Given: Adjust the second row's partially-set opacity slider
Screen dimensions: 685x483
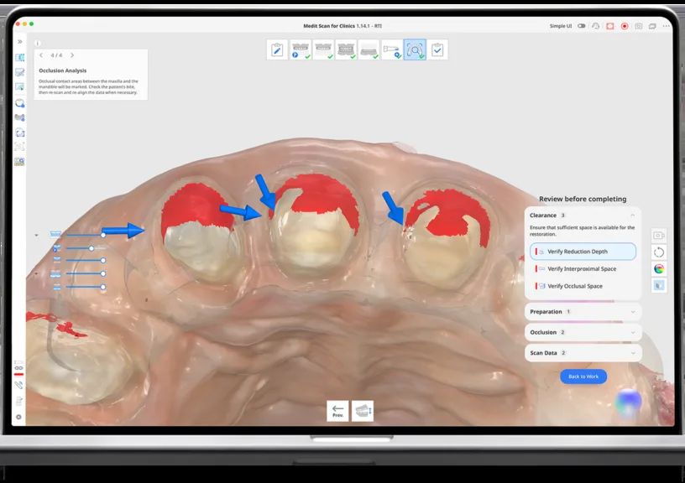Looking at the screenshot, I should click(86, 248).
